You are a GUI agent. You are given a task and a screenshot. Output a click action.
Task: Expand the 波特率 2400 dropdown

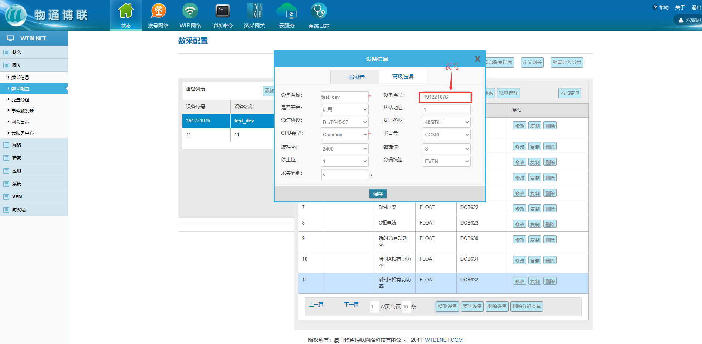(344, 149)
